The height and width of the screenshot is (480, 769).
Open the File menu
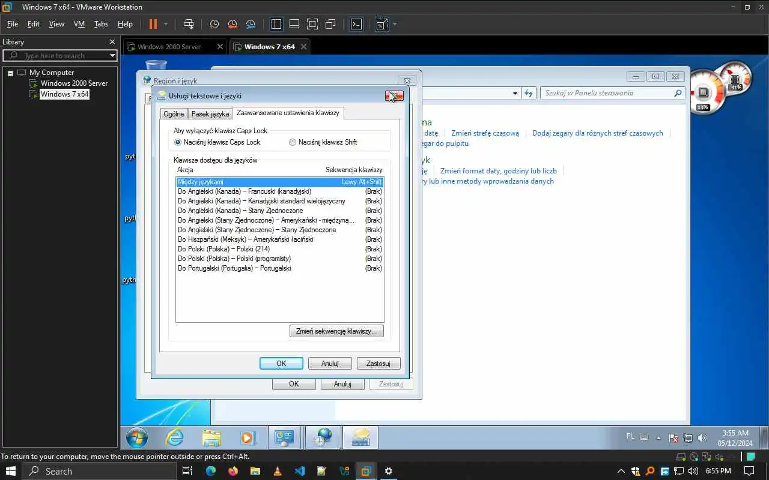coord(13,24)
